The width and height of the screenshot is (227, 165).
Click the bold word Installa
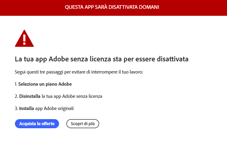26,108
